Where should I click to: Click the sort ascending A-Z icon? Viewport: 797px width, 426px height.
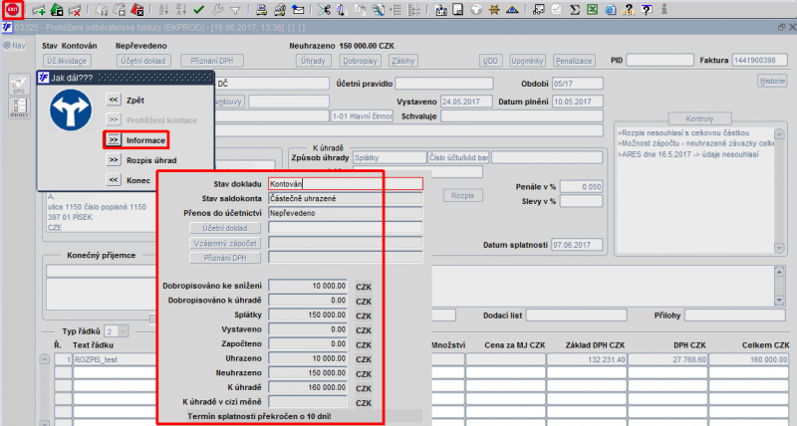pyautogui.click(x=163, y=10)
